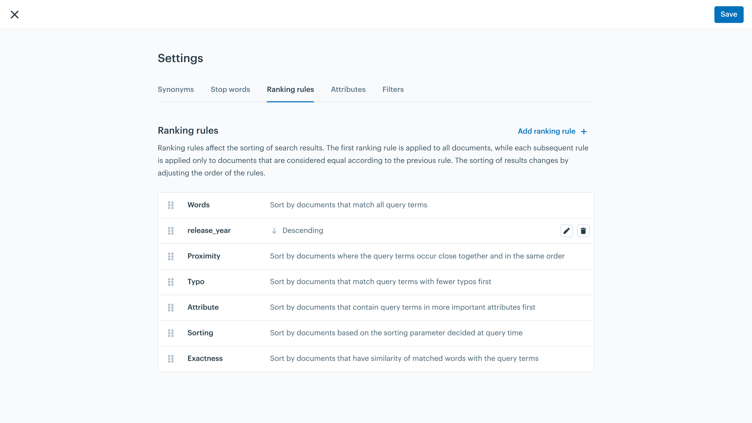Click the drag handle of Attribute rule
752x423 pixels.
171,307
